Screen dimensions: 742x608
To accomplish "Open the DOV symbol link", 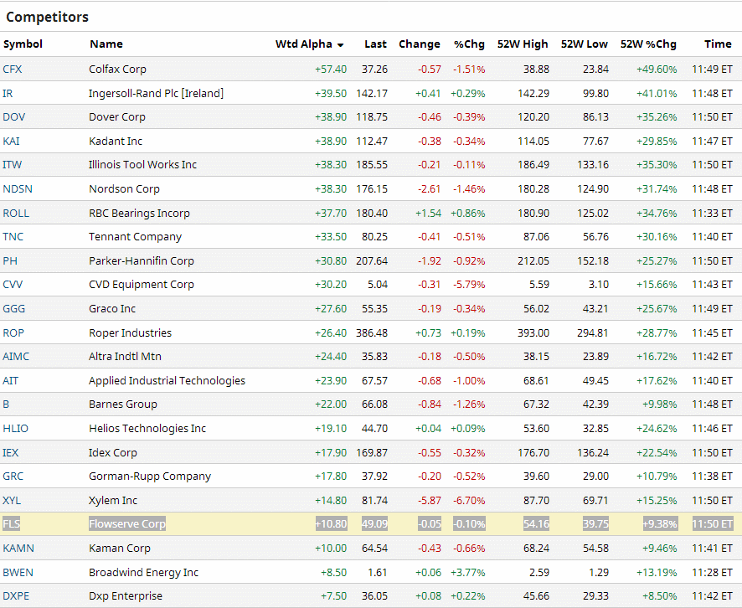I will coord(13,117).
